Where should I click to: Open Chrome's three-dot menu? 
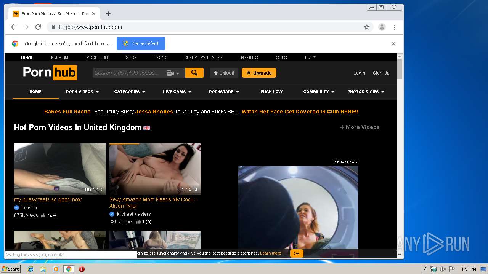tap(394, 27)
